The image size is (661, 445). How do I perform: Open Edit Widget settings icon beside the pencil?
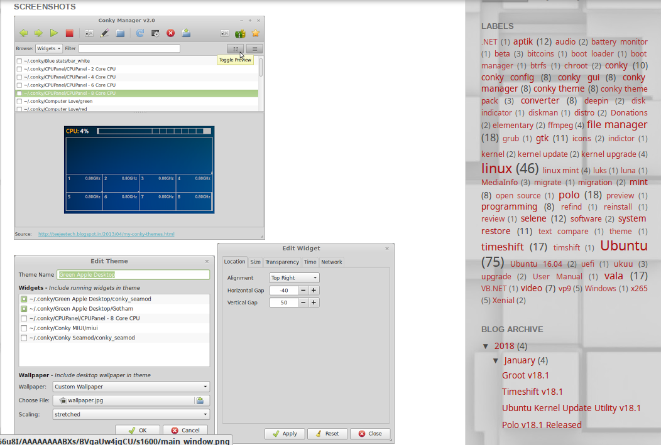[x=89, y=33]
